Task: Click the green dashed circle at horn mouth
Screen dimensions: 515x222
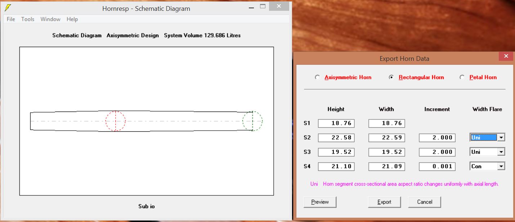Action: [252, 121]
